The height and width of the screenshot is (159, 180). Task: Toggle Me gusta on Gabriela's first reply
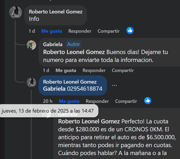(x=66, y=70)
